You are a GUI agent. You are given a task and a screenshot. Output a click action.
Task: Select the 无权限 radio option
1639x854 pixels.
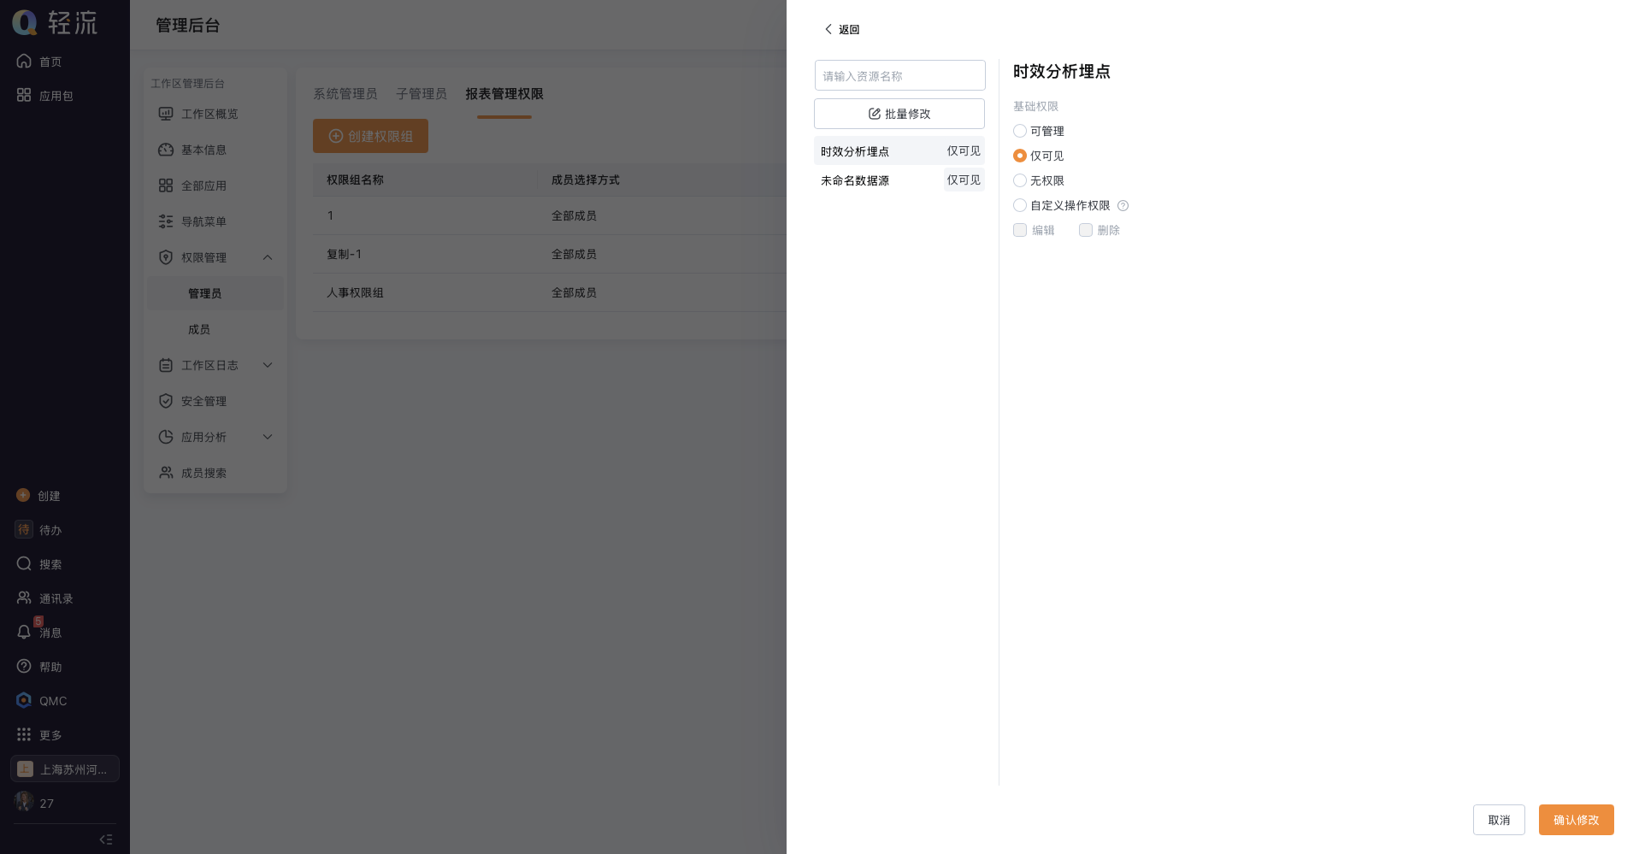click(x=1020, y=180)
